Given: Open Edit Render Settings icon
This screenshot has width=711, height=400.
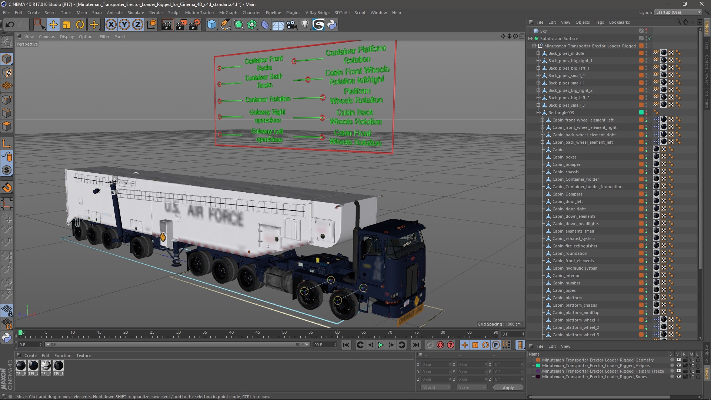Looking at the screenshot, I should [x=195, y=25].
